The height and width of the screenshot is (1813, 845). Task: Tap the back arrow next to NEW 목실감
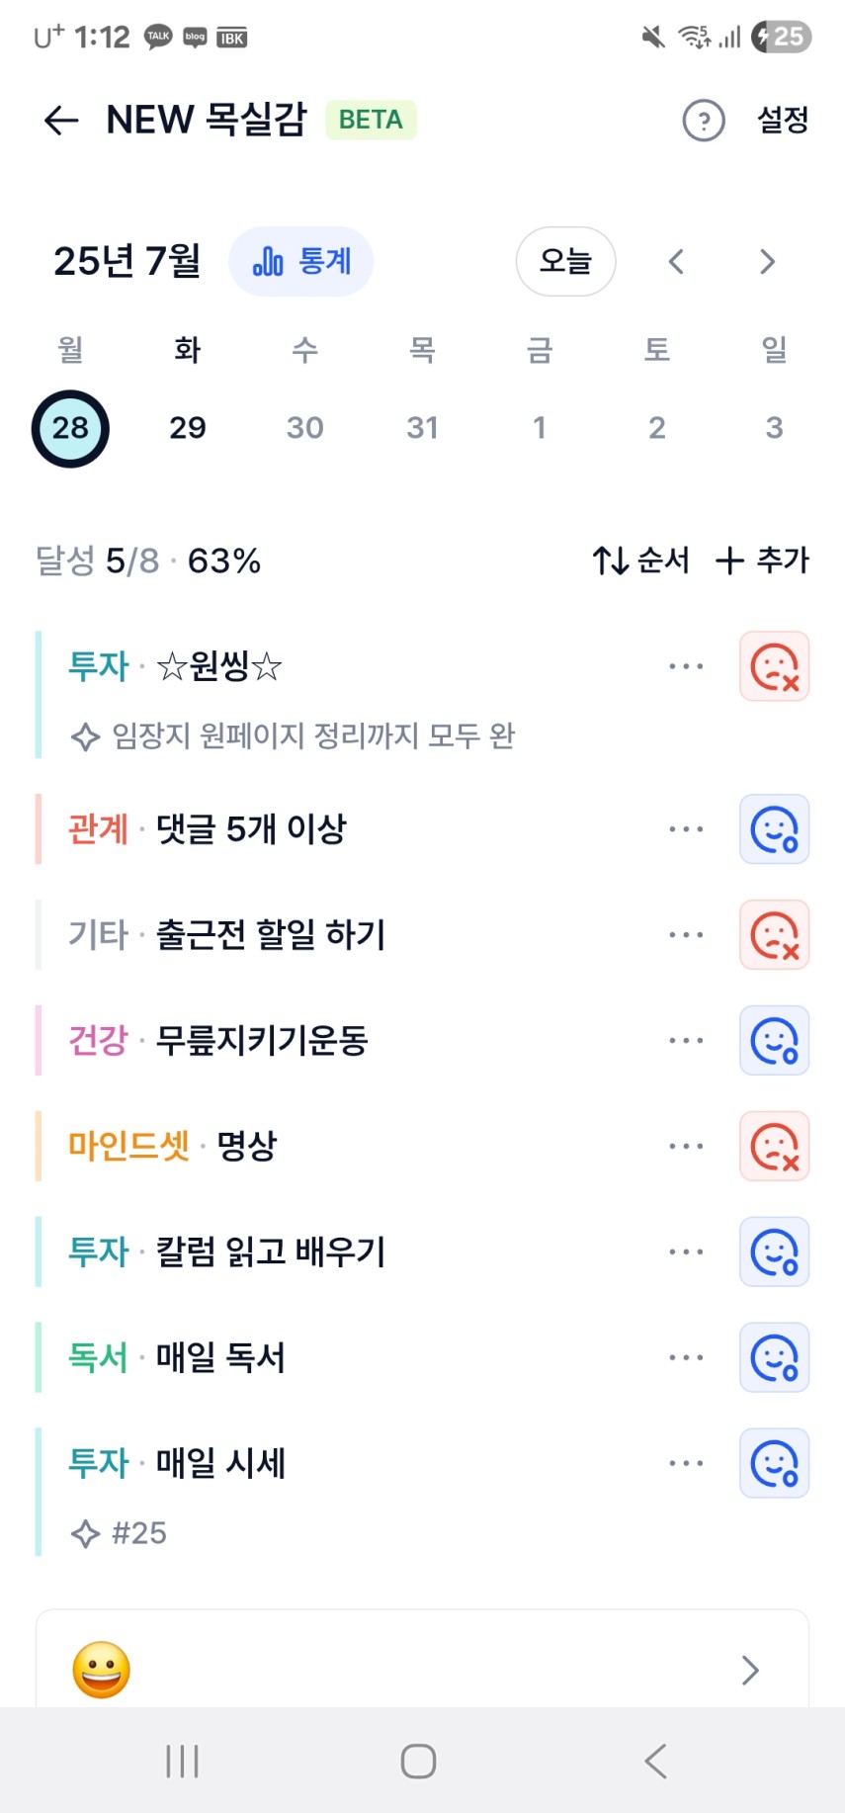61,121
